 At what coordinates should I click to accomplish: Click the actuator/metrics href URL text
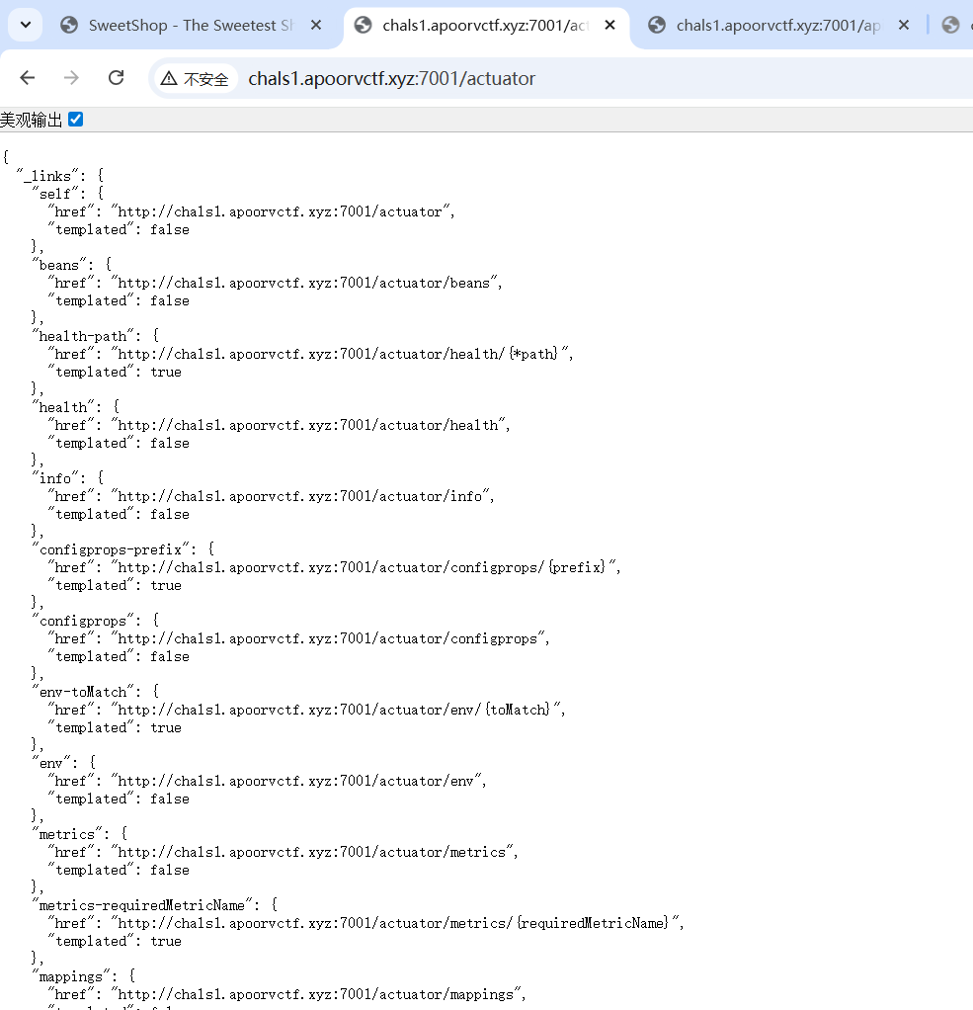(x=313, y=852)
